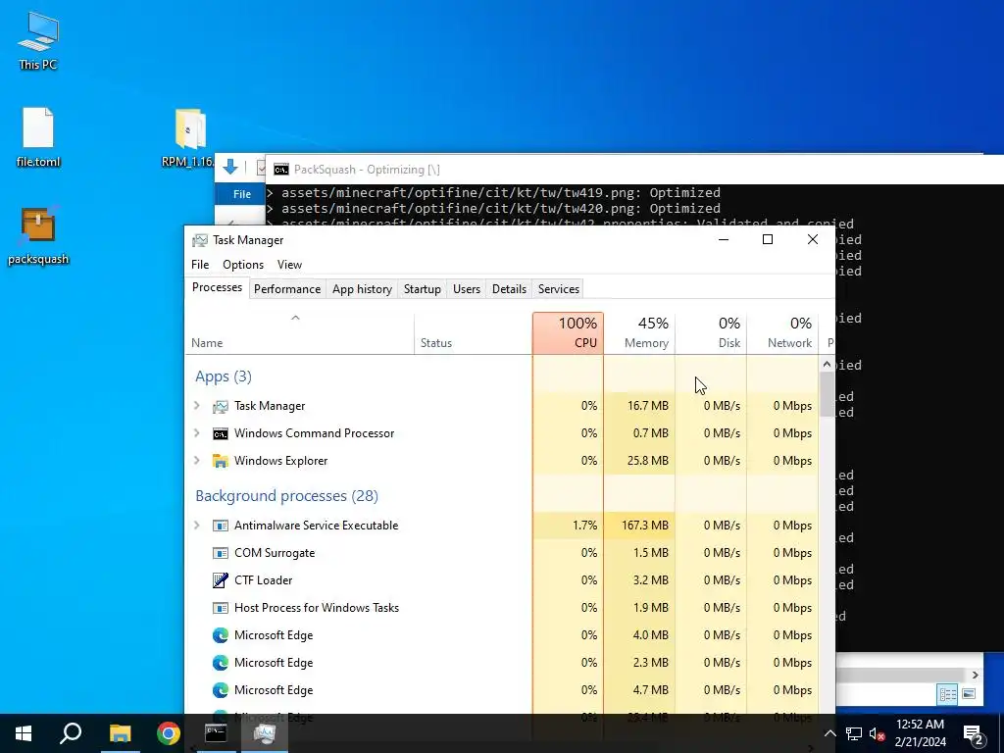Screen dimensions: 1004x753
Task: Select the RPM_1.16 folder on the desktop
Action: [x=189, y=137]
